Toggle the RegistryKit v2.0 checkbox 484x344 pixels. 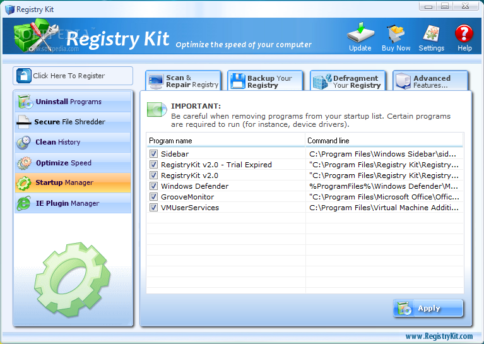[153, 175]
